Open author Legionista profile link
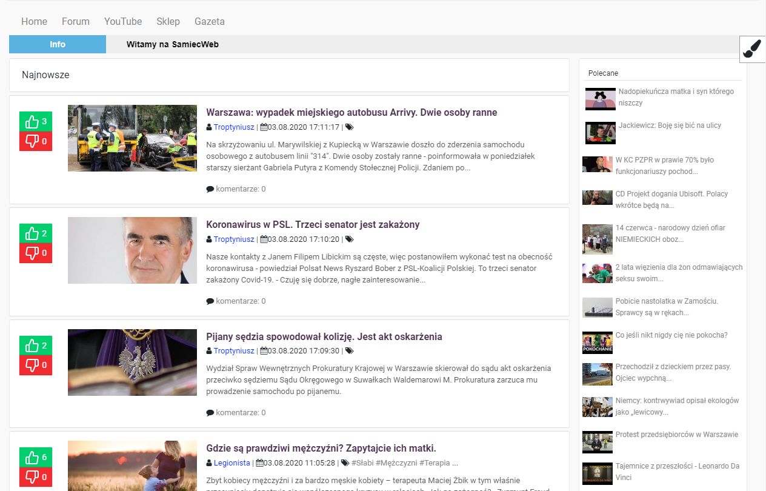This screenshot has height=491, width=766. pyautogui.click(x=232, y=463)
